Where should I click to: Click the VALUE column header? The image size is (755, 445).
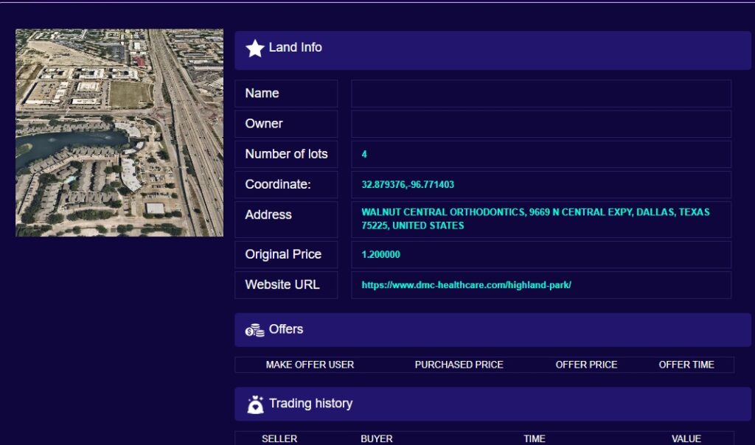point(686,438)
